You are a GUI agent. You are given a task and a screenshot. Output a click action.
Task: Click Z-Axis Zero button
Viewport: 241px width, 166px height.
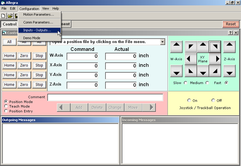click(24, 85)
